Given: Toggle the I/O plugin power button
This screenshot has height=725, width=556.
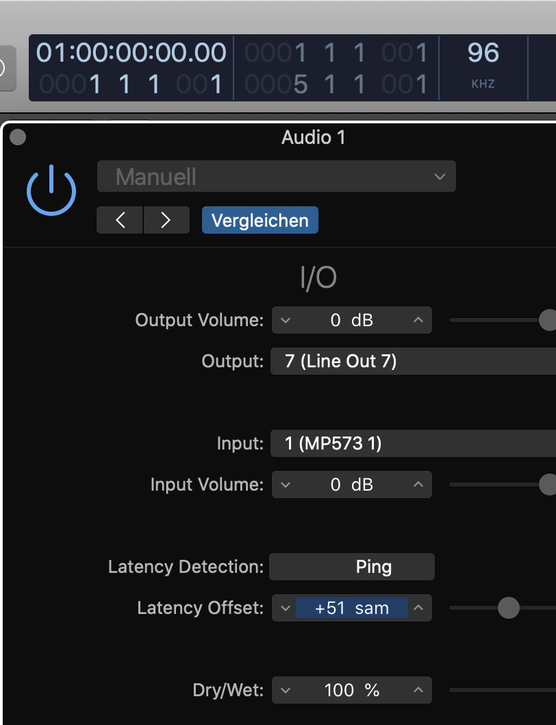Looking at the screenshot, I should pos(51,190).
